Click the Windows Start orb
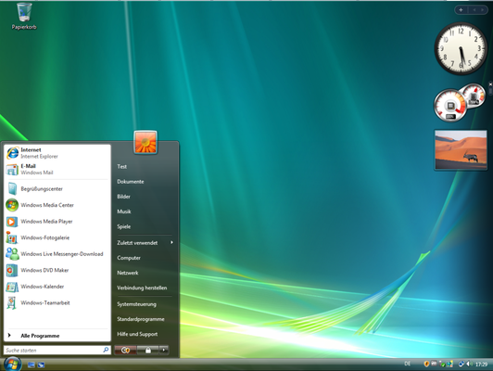 coord(13,365)
